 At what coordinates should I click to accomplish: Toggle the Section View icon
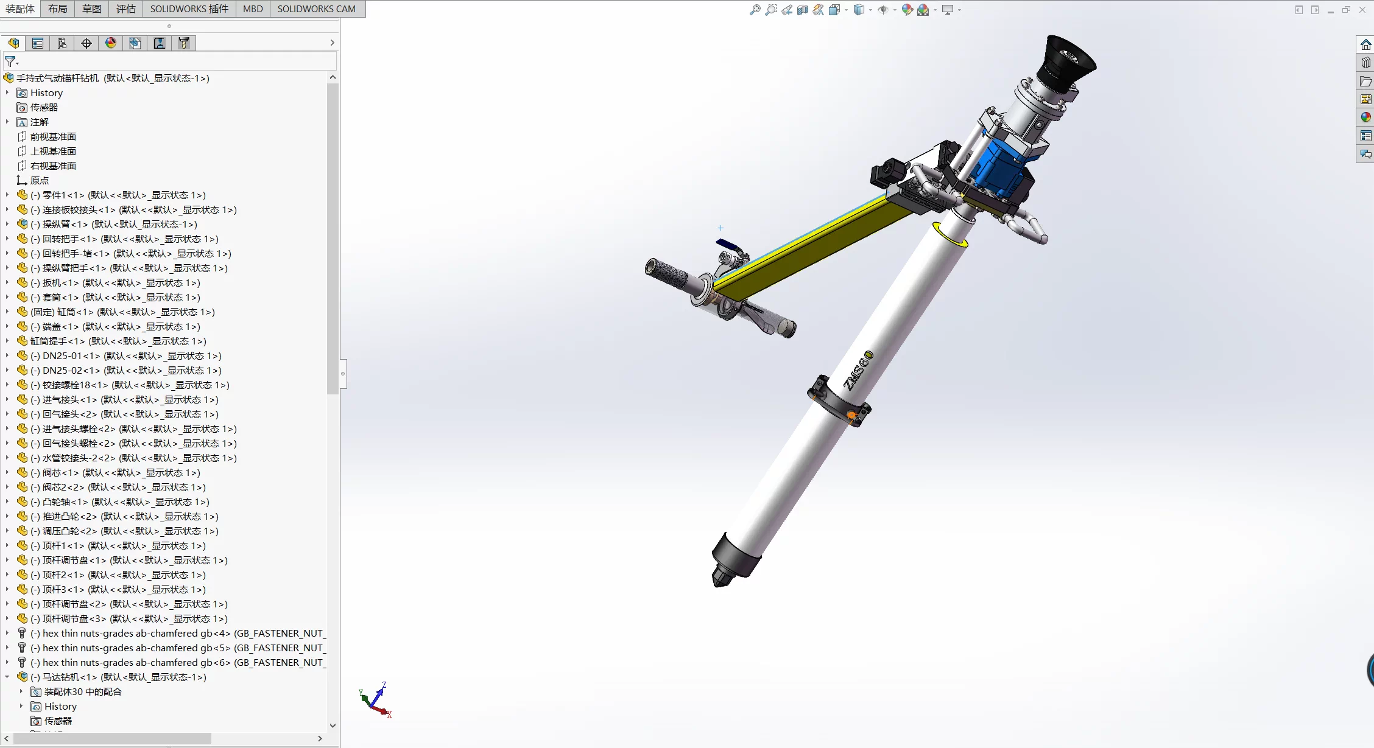pos(803,10)
